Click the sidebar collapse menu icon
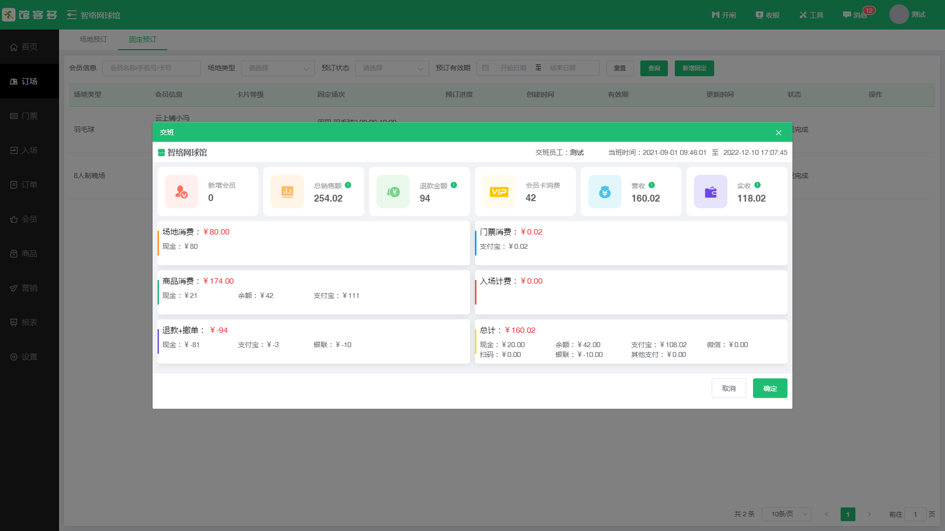Screen dimensions: 945x531 click(72, 15)
